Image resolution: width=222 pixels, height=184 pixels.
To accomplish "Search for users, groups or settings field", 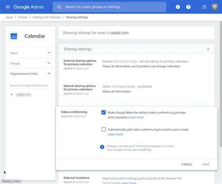I will [x=110, y=7].
